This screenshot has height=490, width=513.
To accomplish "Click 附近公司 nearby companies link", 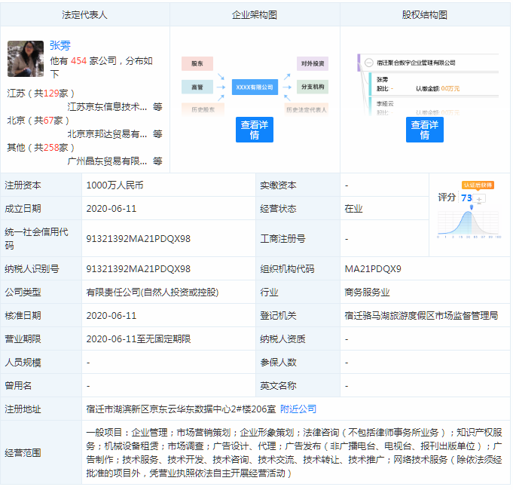I will click(x=298, y=409).
